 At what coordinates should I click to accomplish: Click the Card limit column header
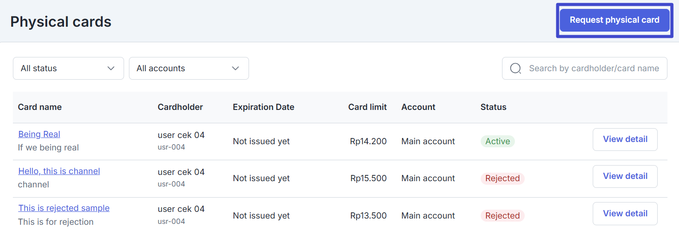tap(367, 107)
